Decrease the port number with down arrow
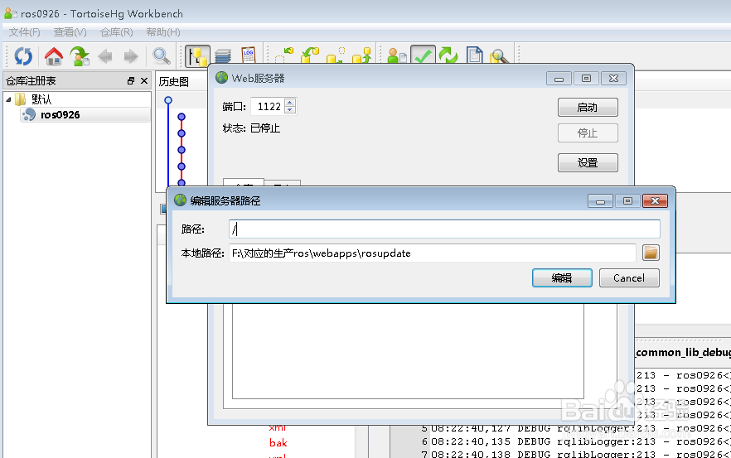This screenshot has height=458, width=731. (290, 110)
